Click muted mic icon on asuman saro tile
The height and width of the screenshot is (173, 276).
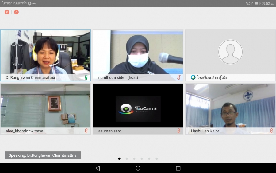click(x=179, y=131)
